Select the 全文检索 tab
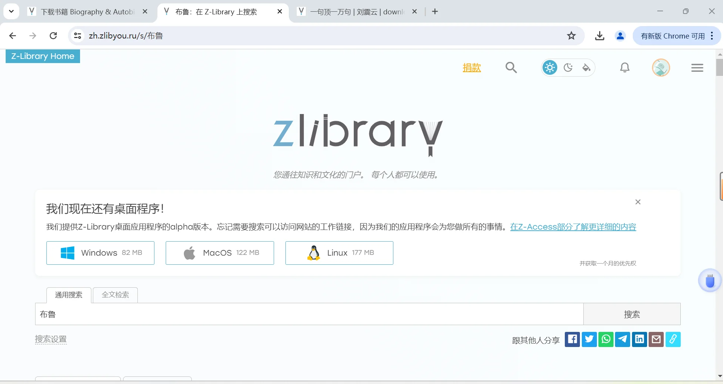This screenshot has width=723, height=384. 115,295
